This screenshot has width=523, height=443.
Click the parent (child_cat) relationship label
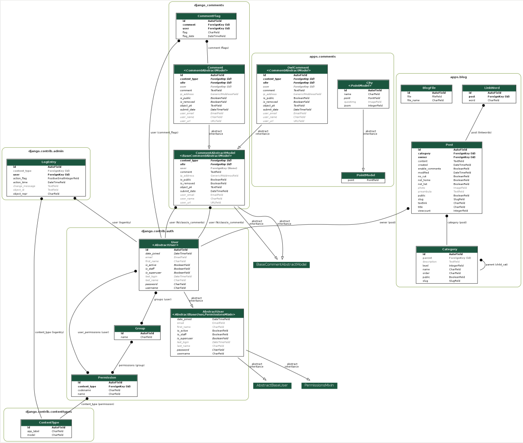click(497, 264)
